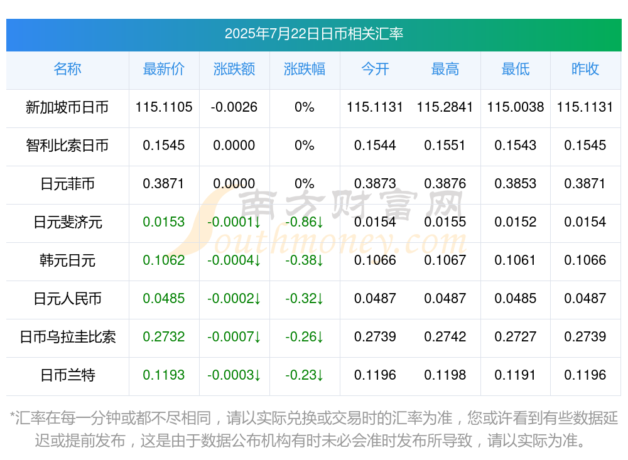Select 日元菲币 high value 0.3876
This screenshot has width=628, height=460.
point(445,184)
